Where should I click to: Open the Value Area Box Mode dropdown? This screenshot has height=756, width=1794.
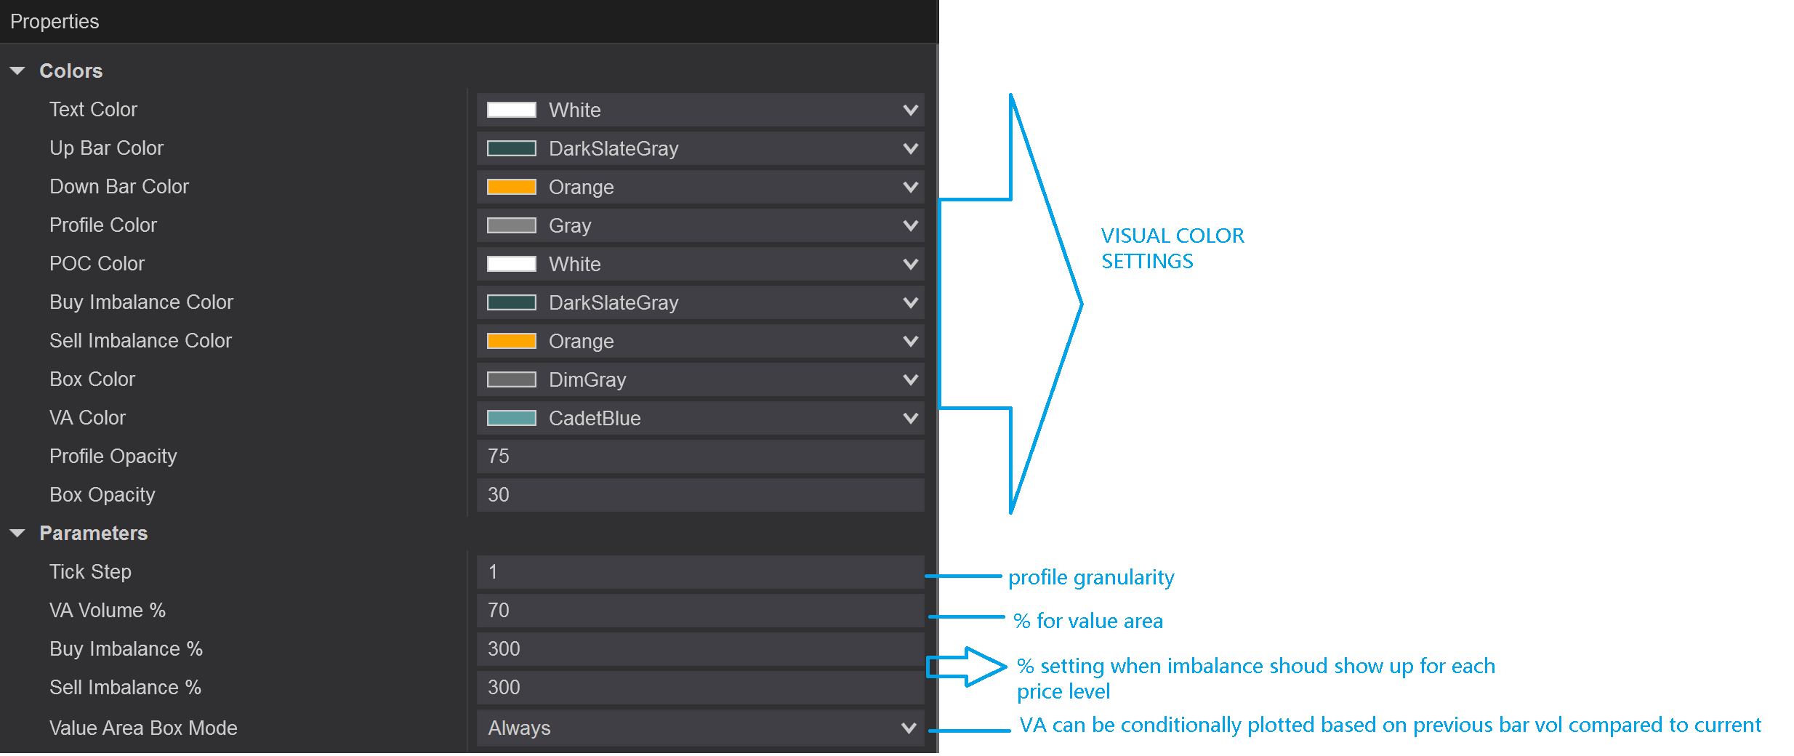908,728
